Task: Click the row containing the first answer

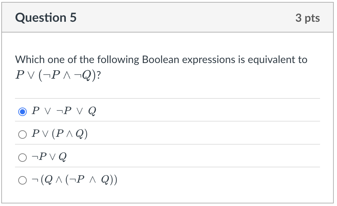Action: click(x=130, y=111)
